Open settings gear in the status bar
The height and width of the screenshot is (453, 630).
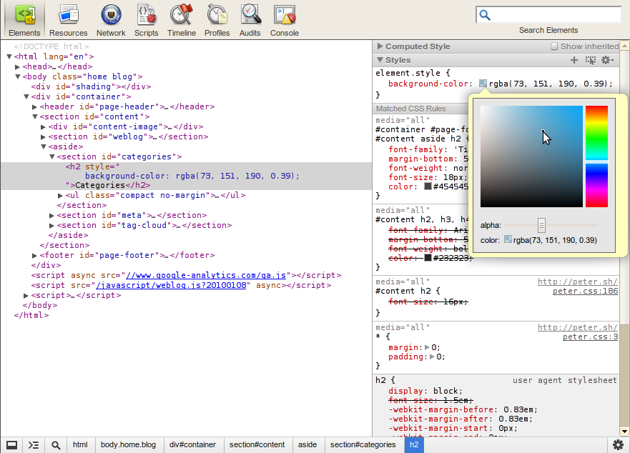click(x=618, y=444)
